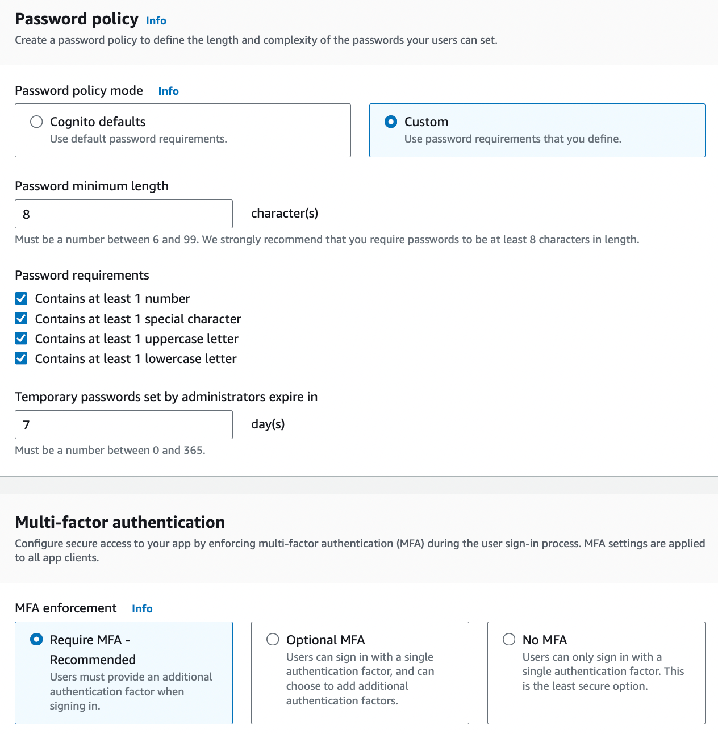
Task: Click the No MFA description text
Action: [603, 672]
